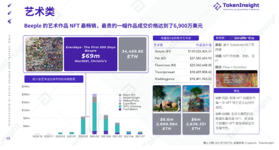Click the $69m Everydays purple info card
The image size is (279, 150).
(90, 54)
